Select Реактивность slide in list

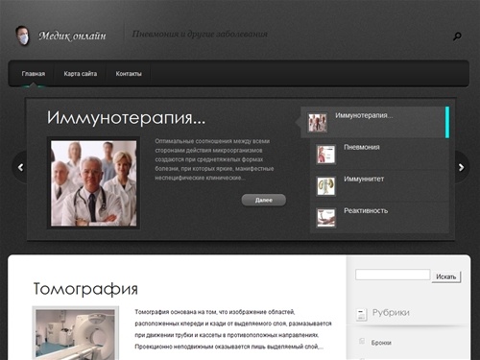pos(379,217)
